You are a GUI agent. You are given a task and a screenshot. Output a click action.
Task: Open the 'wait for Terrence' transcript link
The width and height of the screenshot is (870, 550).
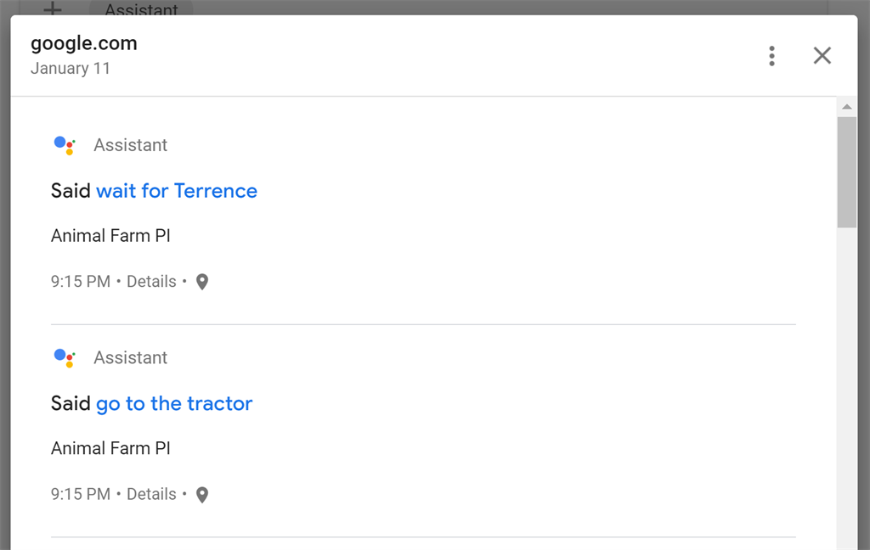click(x=177, y=190)
